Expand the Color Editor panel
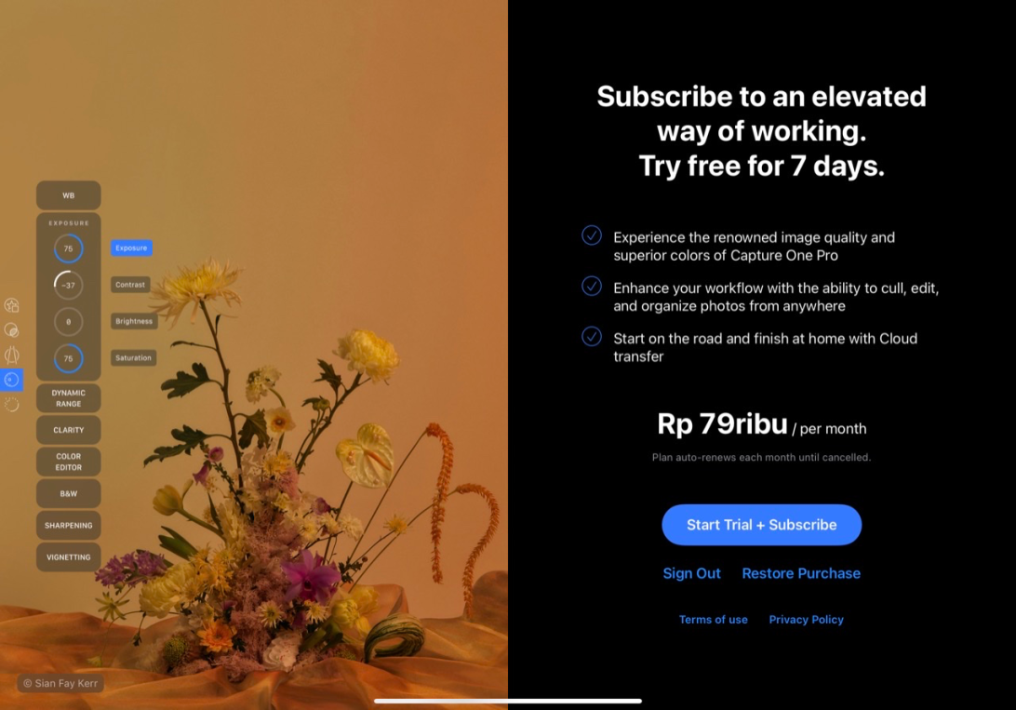The image size is (1016, 710). [x=68, y=462]
